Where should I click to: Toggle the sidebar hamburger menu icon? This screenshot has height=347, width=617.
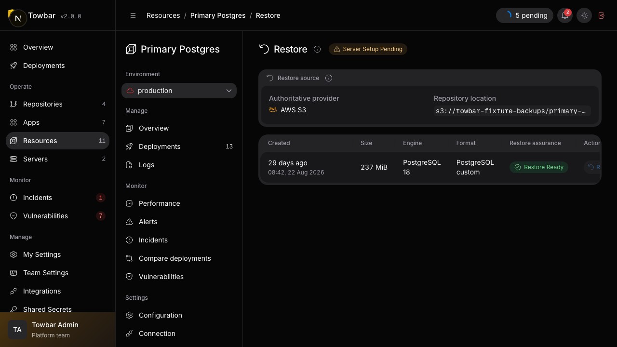(x=133, y=15)
